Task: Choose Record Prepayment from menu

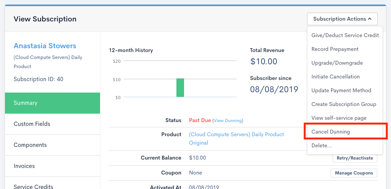Action: pyautogui.click(x=335, y=49)
